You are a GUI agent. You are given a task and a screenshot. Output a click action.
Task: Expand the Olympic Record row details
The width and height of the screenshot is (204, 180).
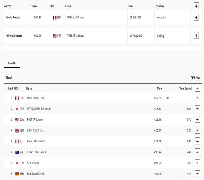pyautogui.click(x=196, y=36)
